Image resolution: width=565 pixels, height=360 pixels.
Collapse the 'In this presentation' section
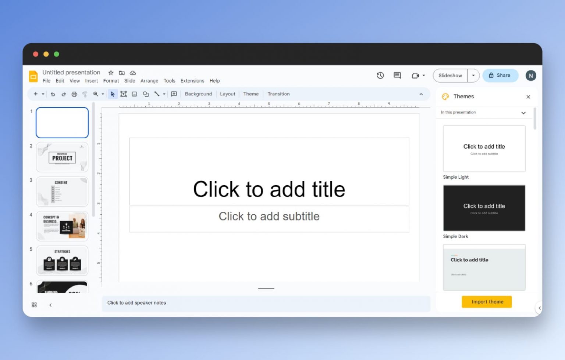(523, 113)
